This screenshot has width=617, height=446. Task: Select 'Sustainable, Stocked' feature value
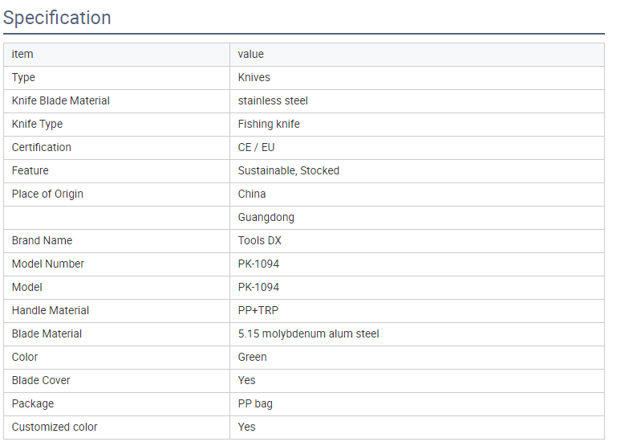coord(288,170)
